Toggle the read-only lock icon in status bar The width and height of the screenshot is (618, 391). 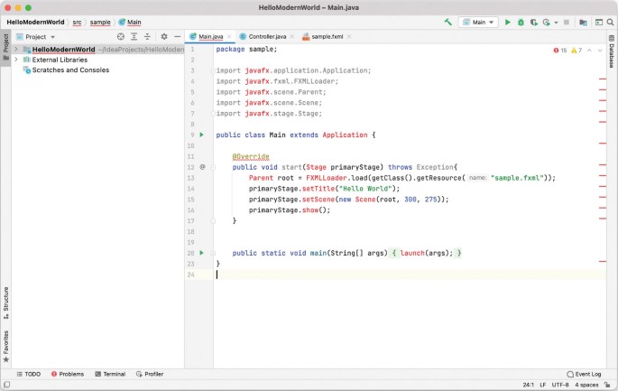pyautogui.click(x=608, y=385)
